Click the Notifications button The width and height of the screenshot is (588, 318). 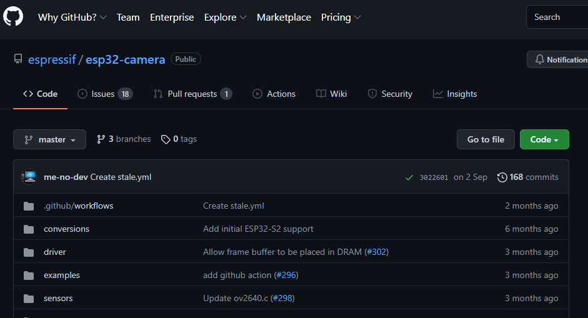tap(557, 59)
